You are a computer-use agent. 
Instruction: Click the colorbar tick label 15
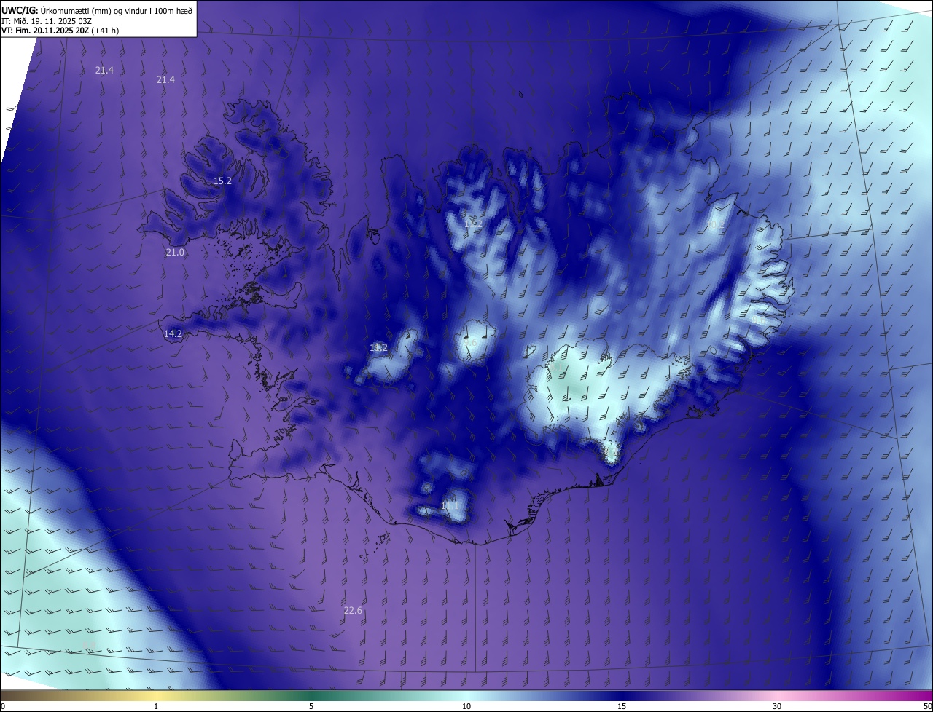[x=622, y=706]
